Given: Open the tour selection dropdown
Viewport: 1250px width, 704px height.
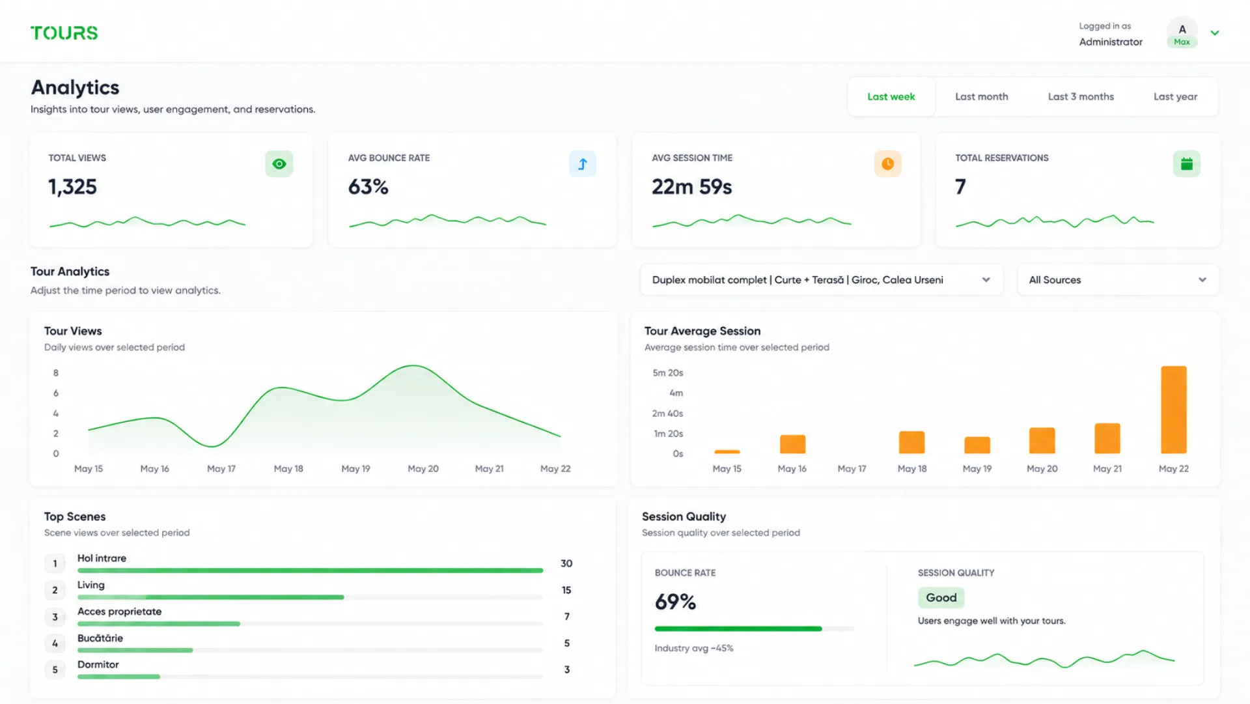Looking at the screenshot, I should coord(821,280).
